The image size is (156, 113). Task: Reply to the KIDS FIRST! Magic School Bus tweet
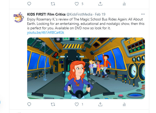coord(29,104)
